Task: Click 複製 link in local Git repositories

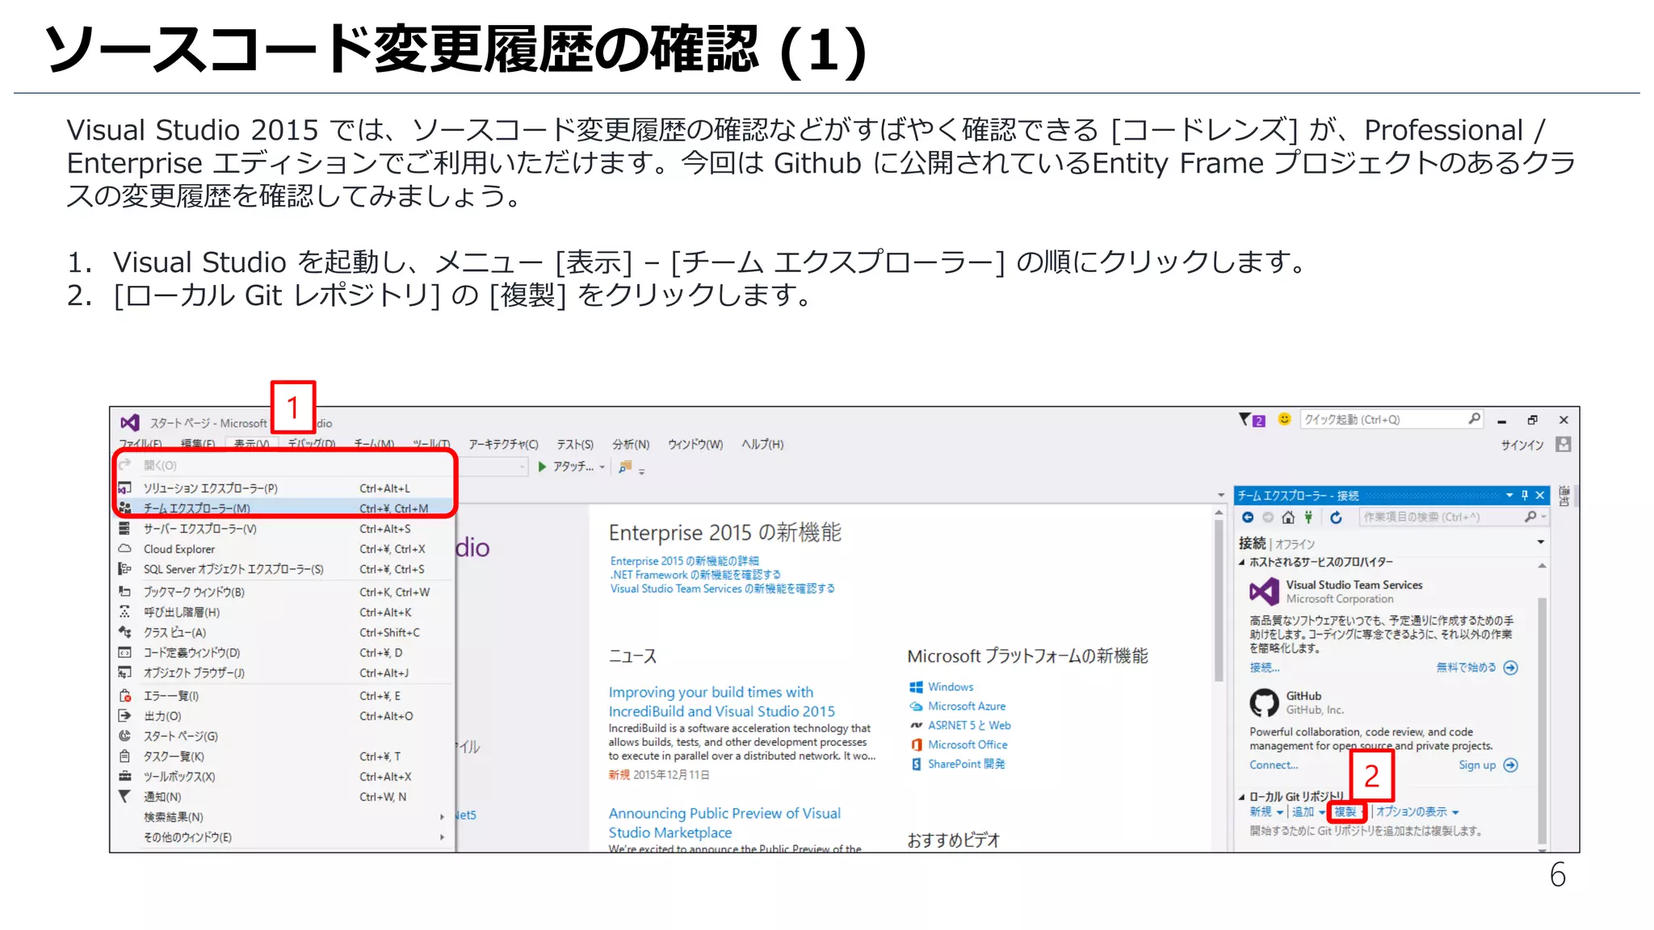Action: coord(1345,812)
